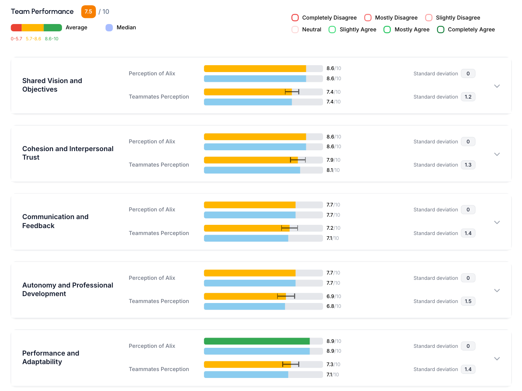Click the 5.7-8.6 orange range label

click(x=33, y=39)
